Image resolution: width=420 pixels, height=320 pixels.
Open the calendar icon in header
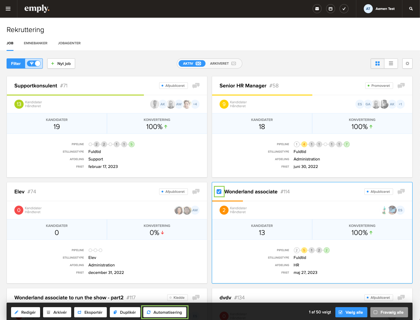[330, 9]
